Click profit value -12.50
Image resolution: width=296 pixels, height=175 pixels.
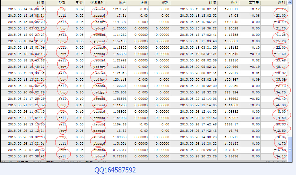coord(280,131)
